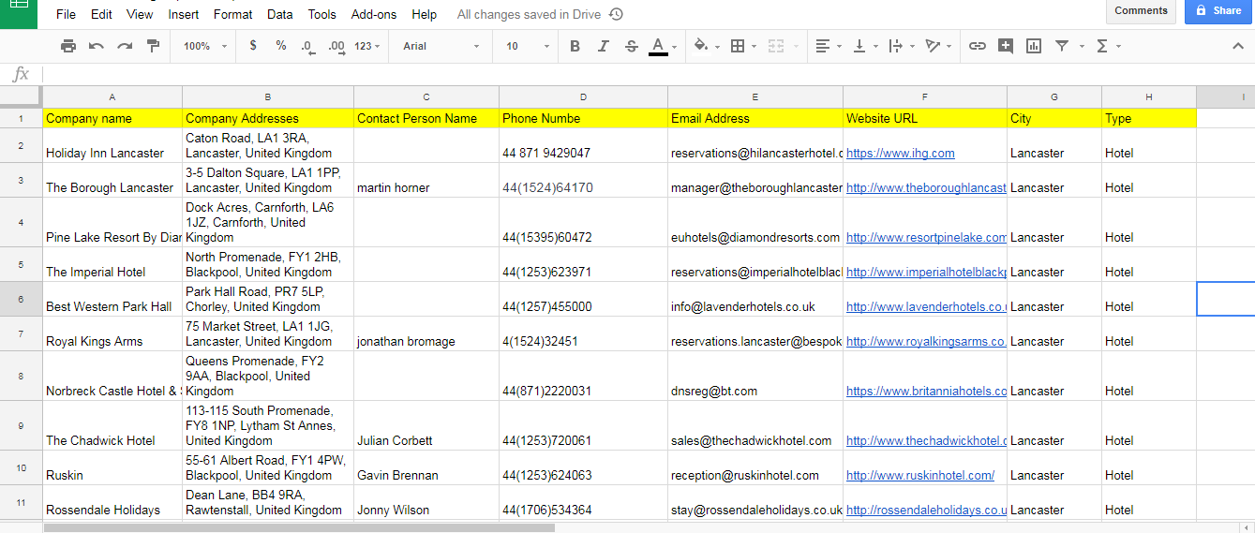Undo the last action
Screen dimensions: 1255x533
[97, 46]
